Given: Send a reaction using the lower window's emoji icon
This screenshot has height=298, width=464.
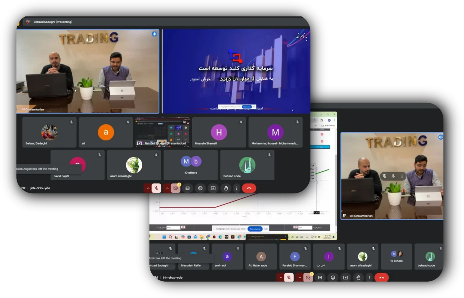Looking at the screenshot, I should [x=333, y=278].
